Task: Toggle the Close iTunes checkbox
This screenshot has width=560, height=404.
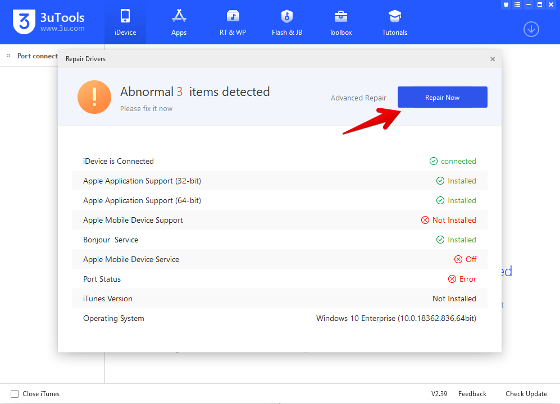Action: coord(15,394)
